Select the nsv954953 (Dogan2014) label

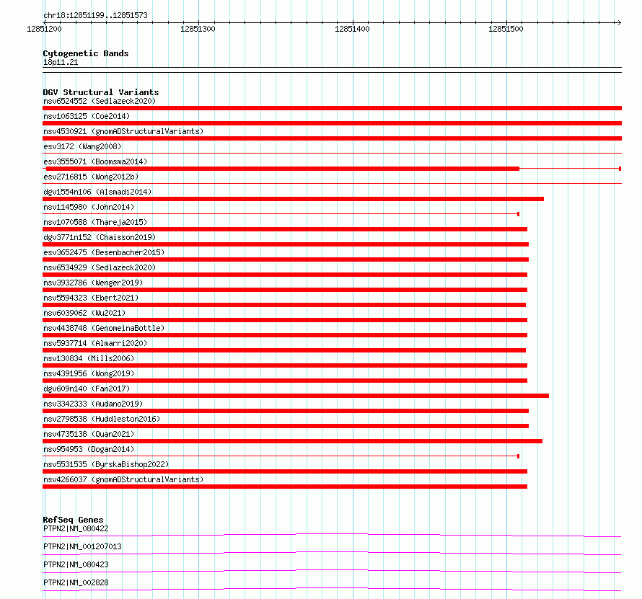(x=89, y=449)
